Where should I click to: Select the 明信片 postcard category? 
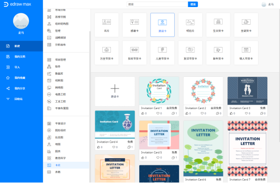190,25
